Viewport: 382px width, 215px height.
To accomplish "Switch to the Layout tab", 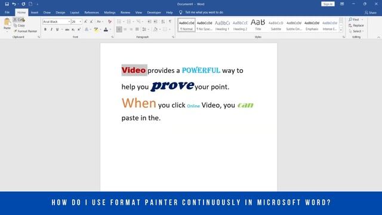I will pyautogui.click(x=75, y=12).
